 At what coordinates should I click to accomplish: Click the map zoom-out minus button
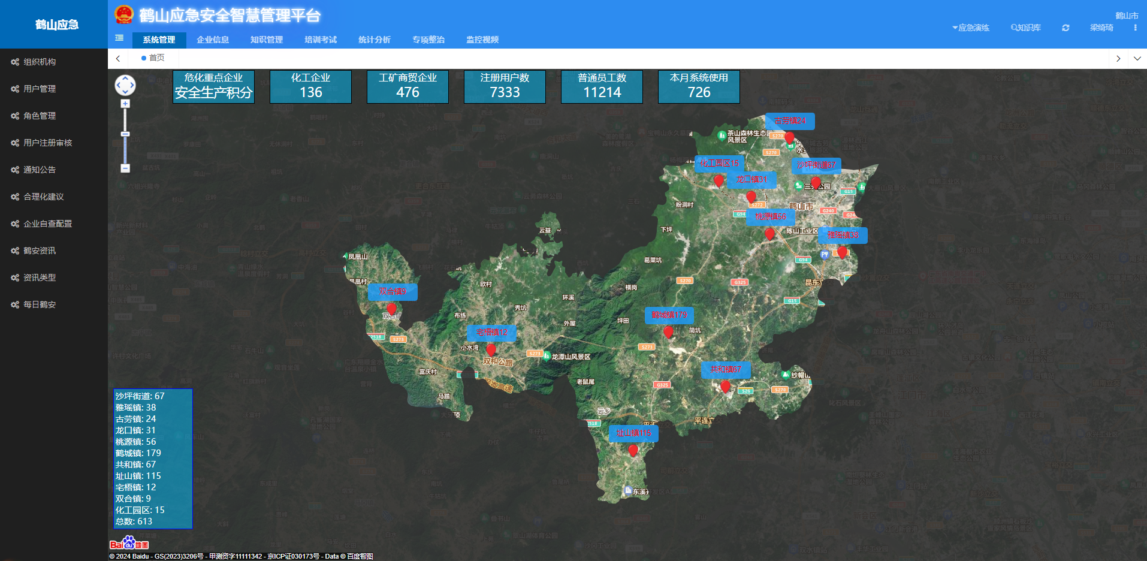125,168
